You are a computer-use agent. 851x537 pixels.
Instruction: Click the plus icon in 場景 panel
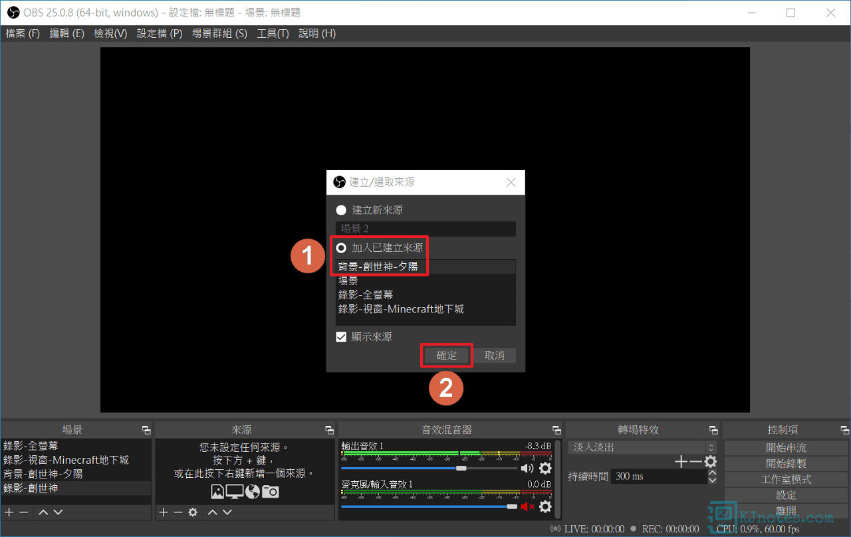pyautogui.click(x=9, y=512)
